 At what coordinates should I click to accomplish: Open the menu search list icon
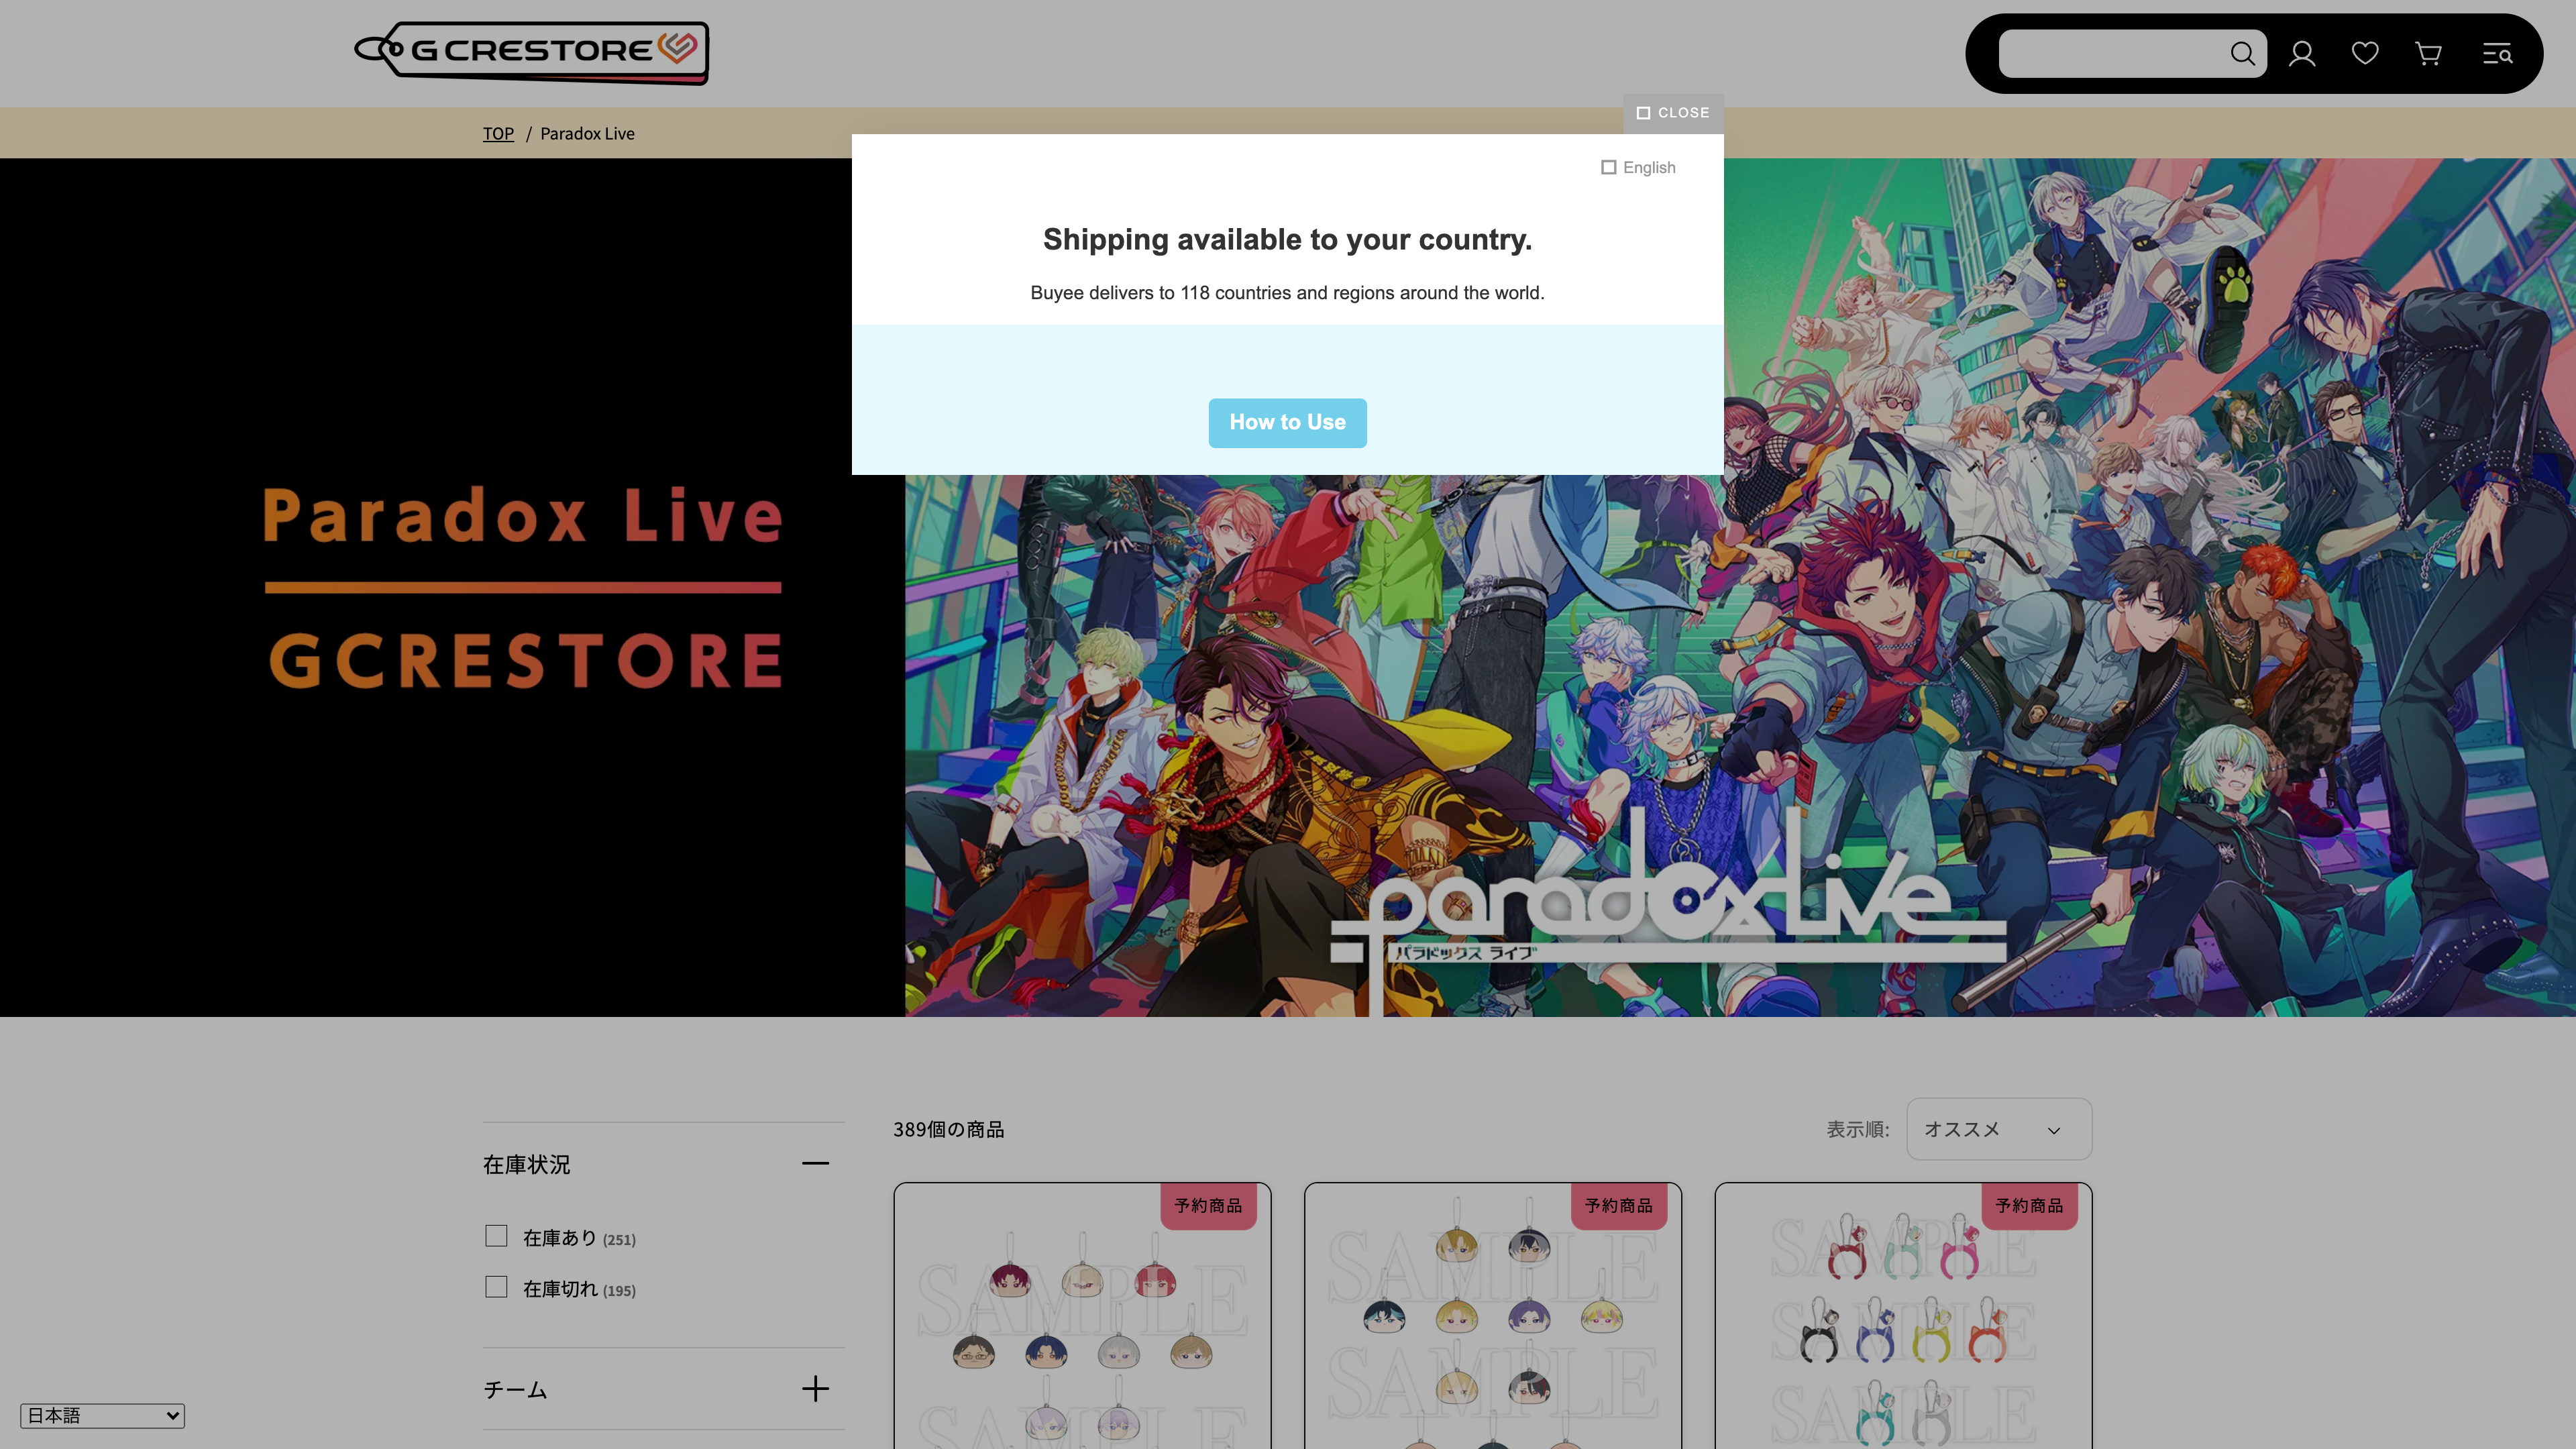pos(2497,53)
